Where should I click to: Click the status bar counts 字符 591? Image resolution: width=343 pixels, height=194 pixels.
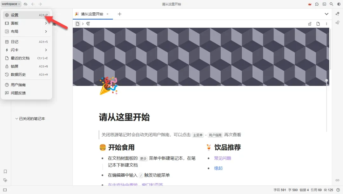pos(279,190)
